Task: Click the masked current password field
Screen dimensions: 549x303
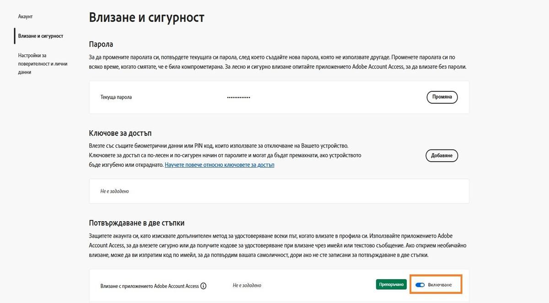Action: (238, 97)
